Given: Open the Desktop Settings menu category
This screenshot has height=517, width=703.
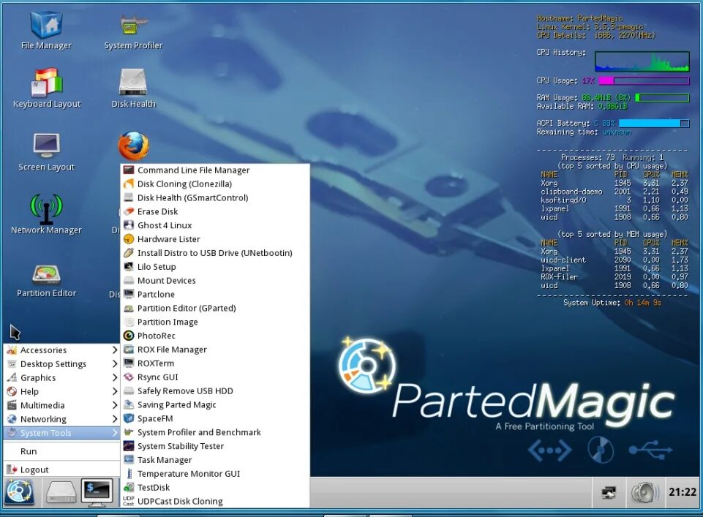Looking at the screenshot, I should (x=62, y=363).
